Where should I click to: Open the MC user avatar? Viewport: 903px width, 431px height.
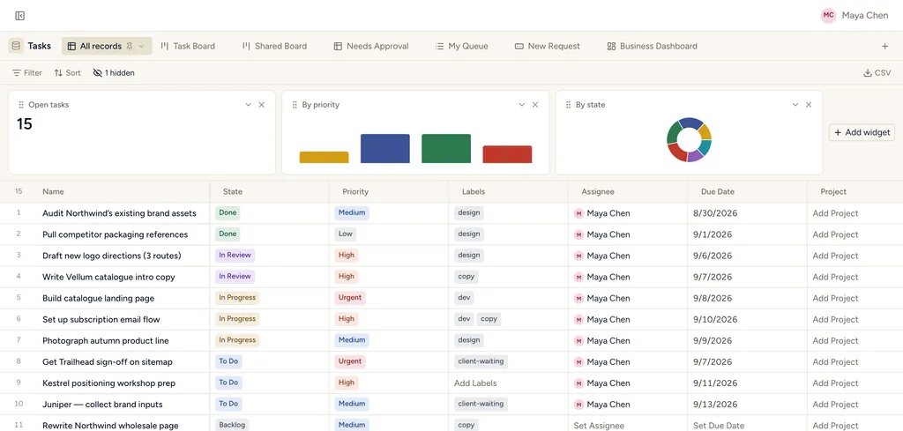coord(828,16)
